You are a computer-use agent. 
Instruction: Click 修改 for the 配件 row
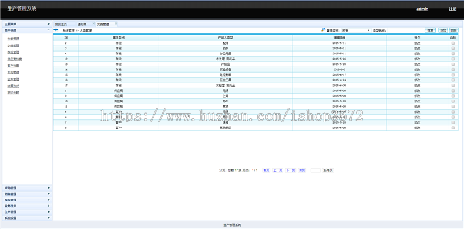click(417, 43)
